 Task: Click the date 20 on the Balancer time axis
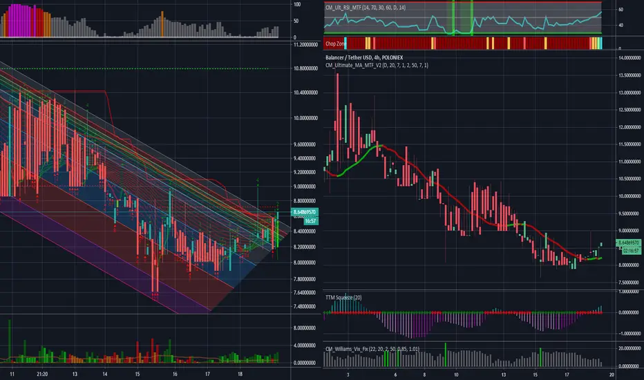tap(612, 374)
